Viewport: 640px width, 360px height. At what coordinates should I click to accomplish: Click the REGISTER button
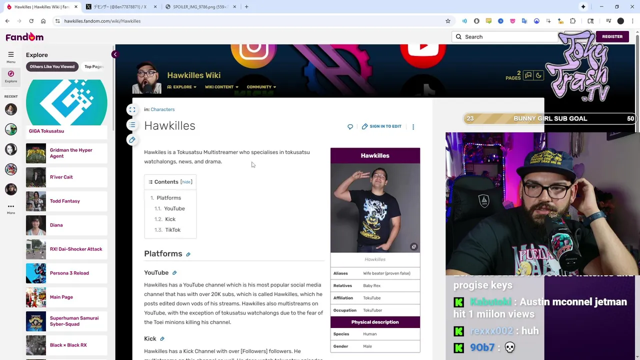pos(612,36)
